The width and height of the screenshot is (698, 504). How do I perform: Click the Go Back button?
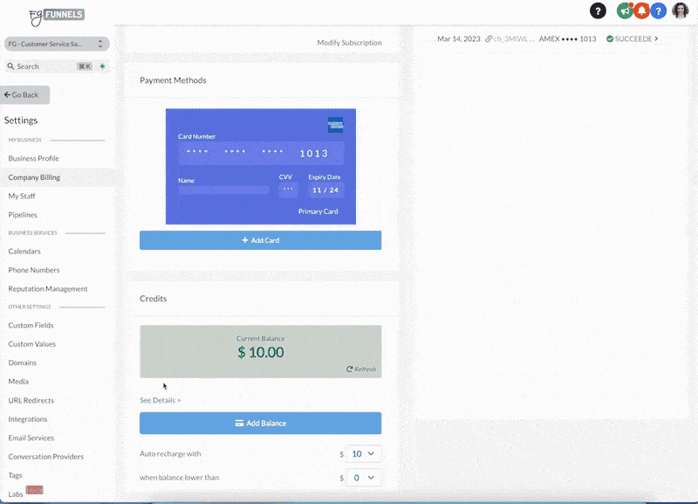[x=24, y=95]
